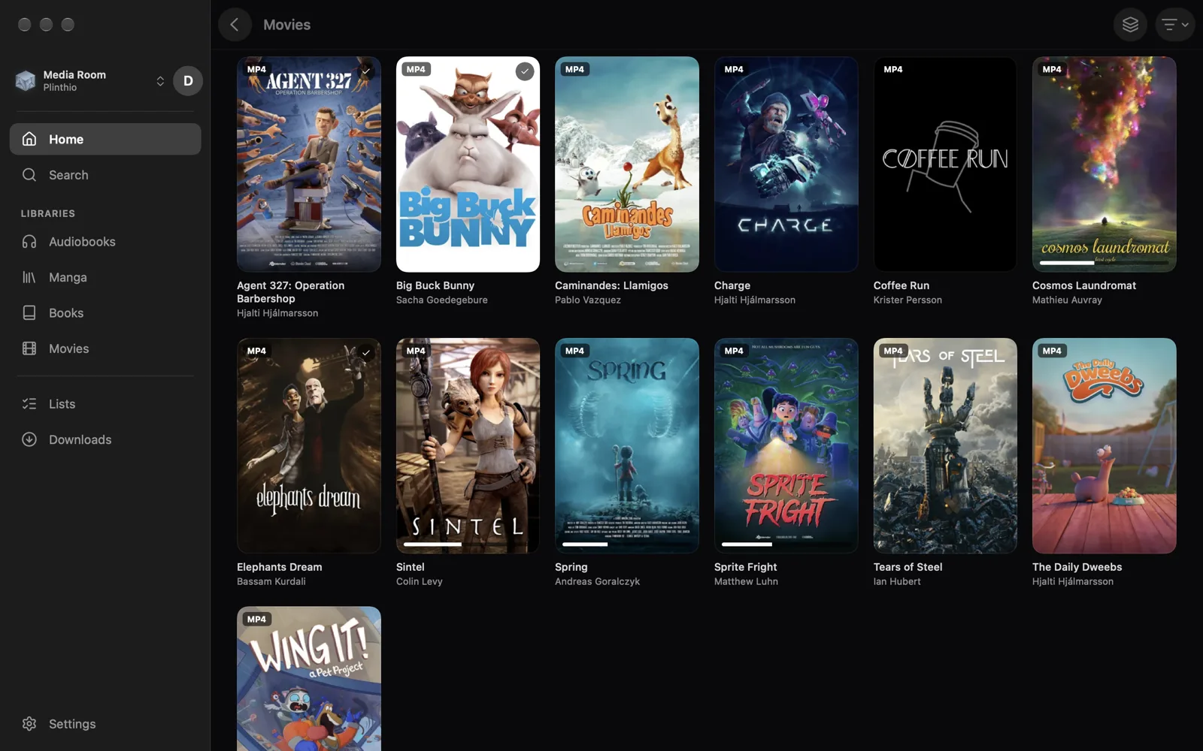Viewport: 1203px width, 751px height.
Task: Open the D user avatar
Action: 188,81
